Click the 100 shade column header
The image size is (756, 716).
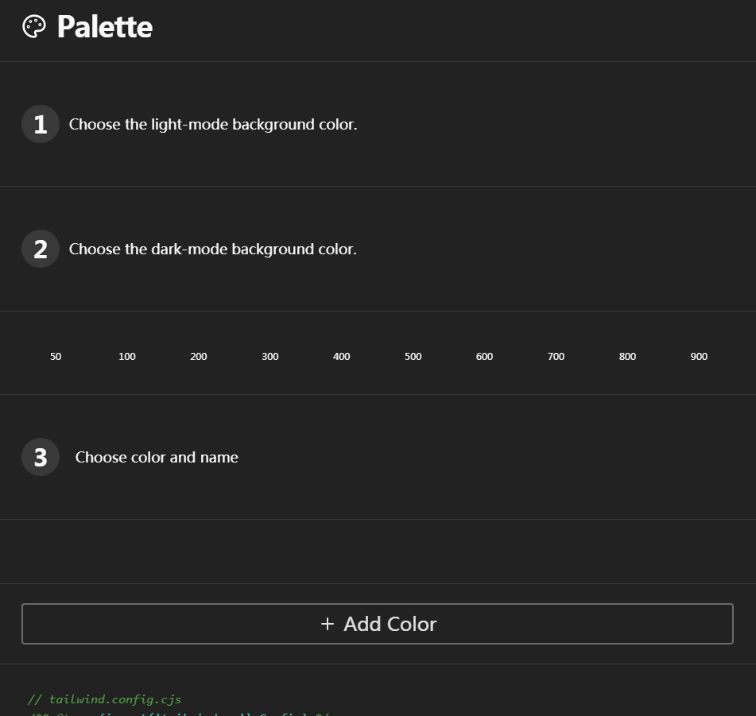[x=127, y=356]
